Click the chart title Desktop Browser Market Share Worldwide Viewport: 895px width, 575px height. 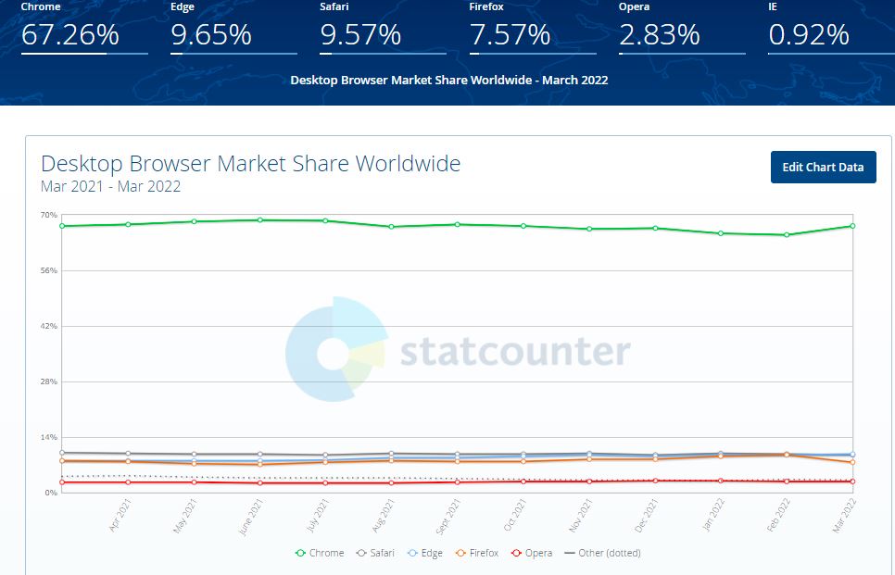click(251, 165)
